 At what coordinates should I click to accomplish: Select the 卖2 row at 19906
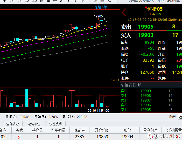point(151,105)
